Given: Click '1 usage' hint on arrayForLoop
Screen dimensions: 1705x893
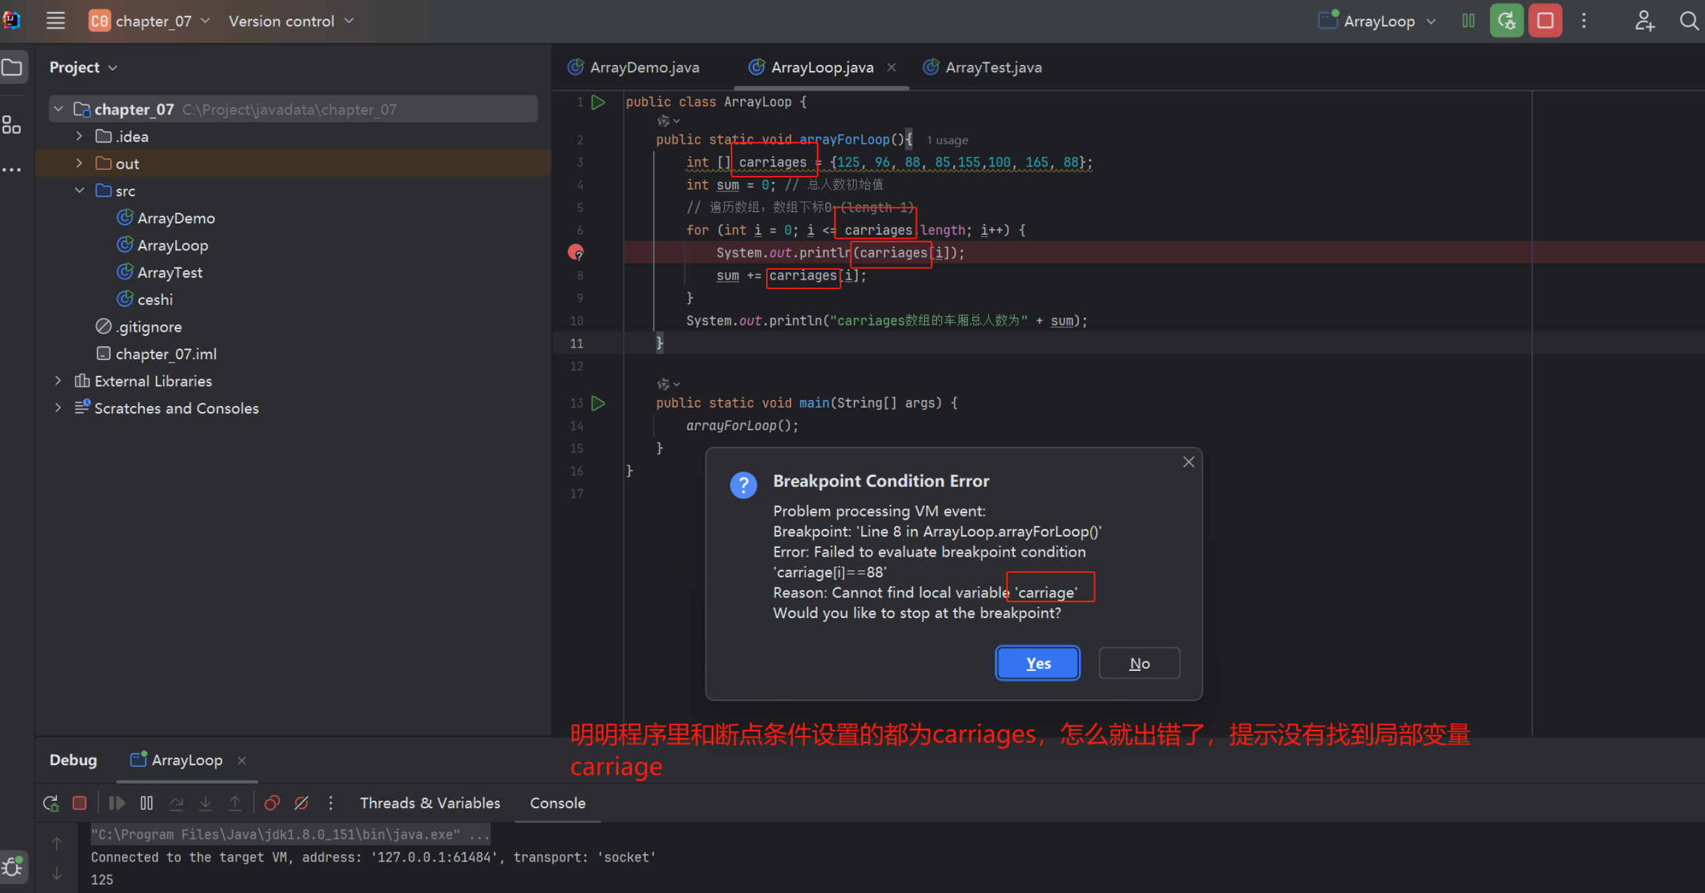Looking at the screenshot, I should point(947,140).
